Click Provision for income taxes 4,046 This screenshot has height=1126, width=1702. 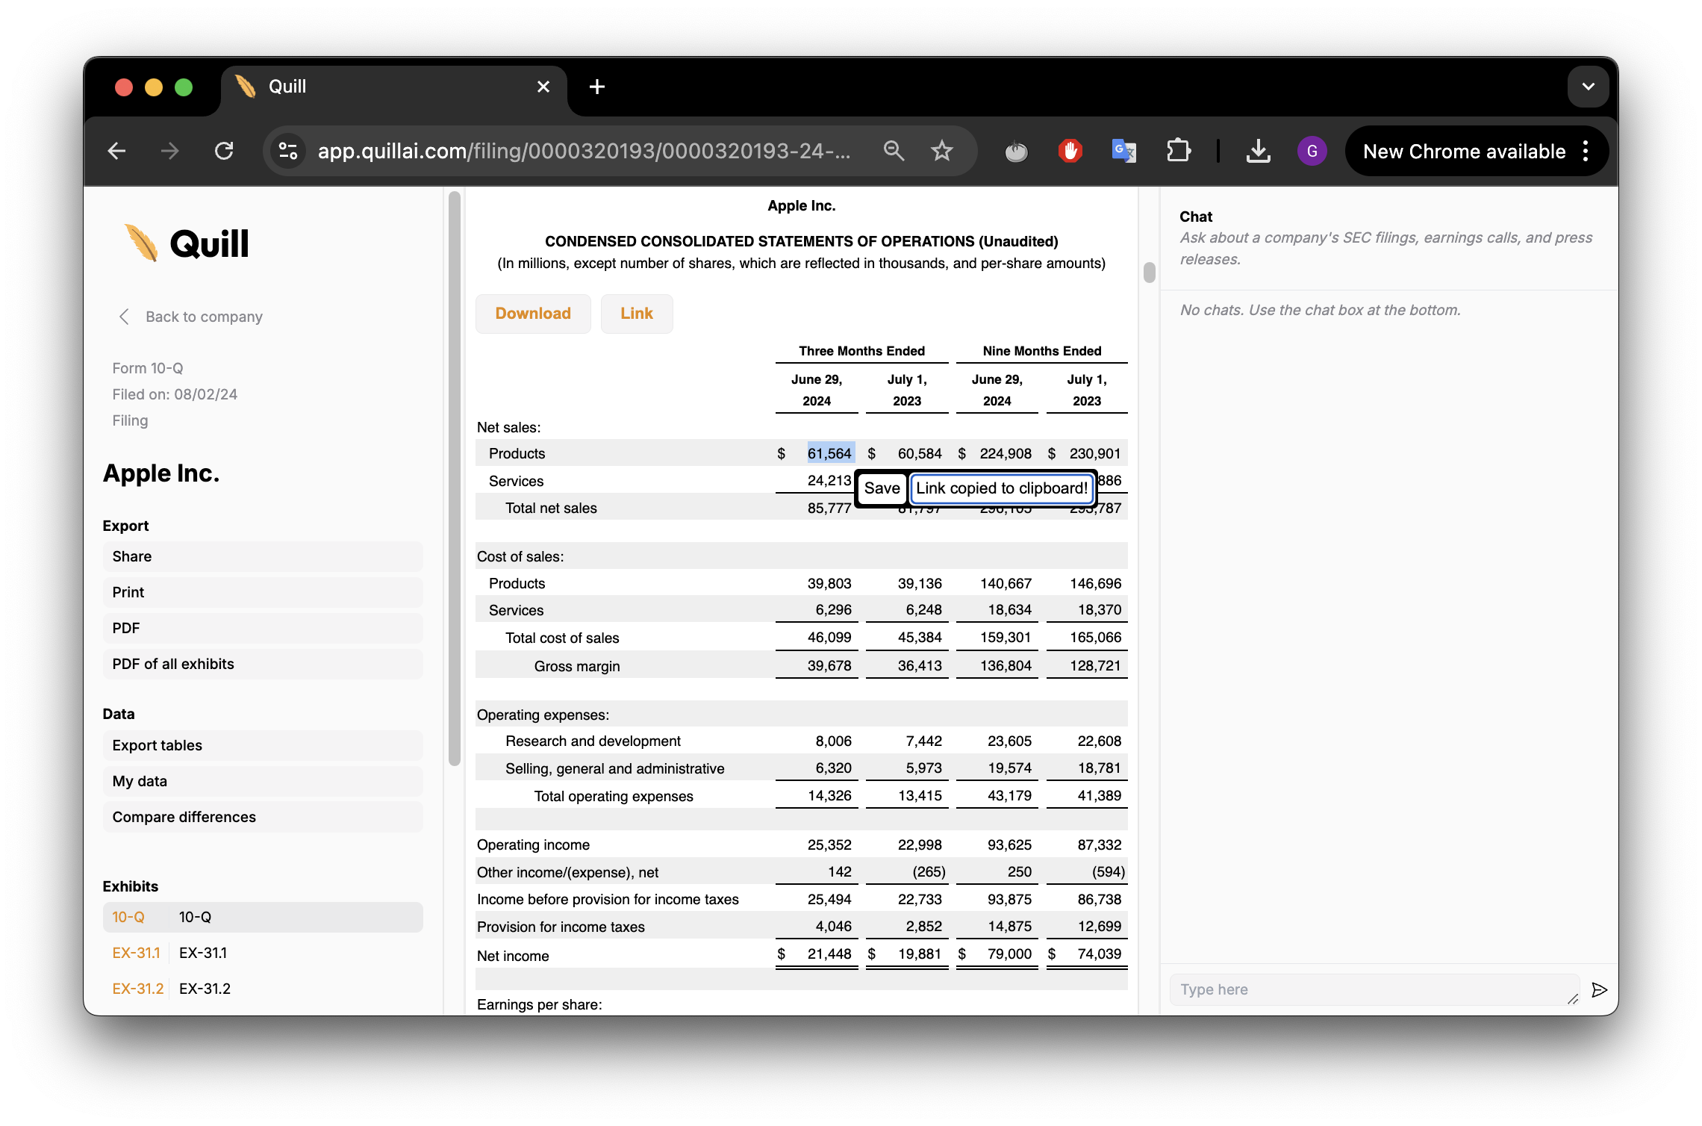[833, 927]
